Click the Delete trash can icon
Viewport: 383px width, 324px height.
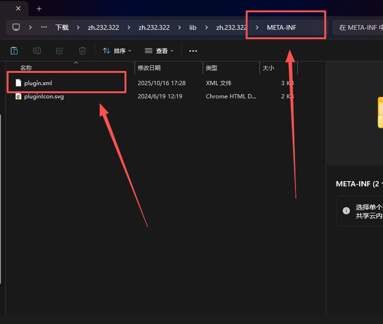(82, 51)
